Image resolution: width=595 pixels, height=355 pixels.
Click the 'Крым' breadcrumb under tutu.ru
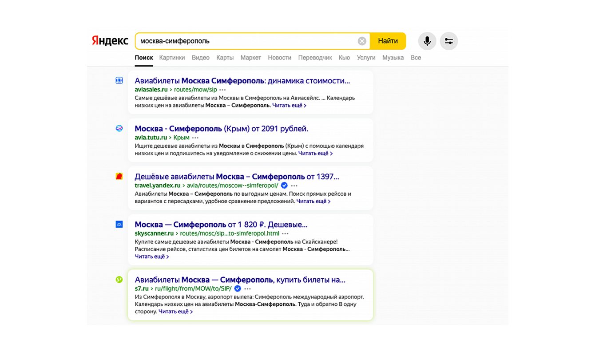click(x=182, y=138)
